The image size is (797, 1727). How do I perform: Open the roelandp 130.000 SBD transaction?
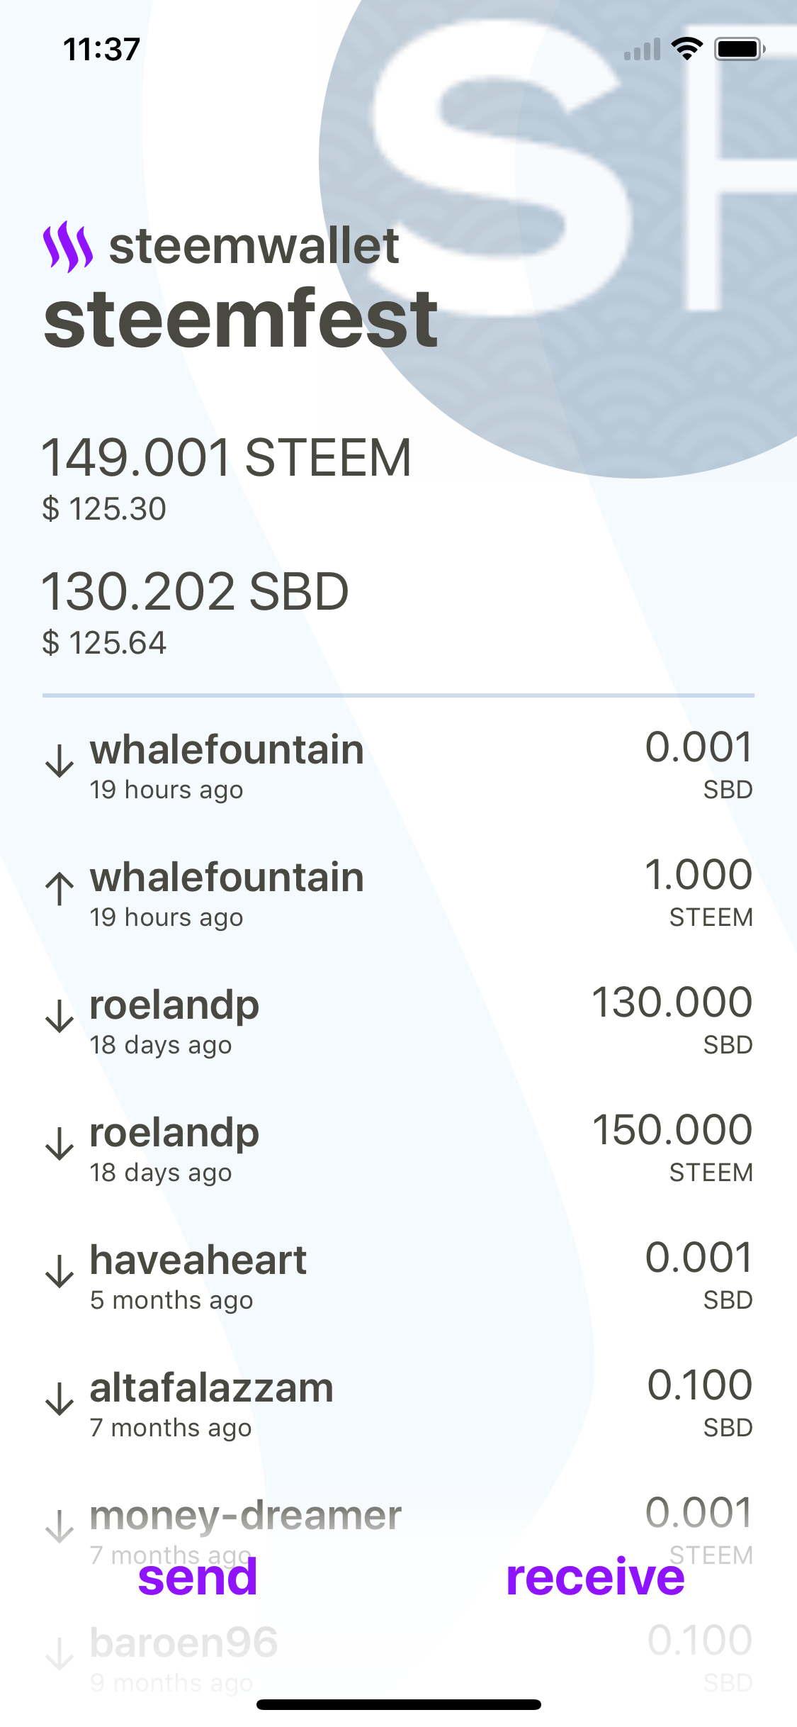pos(397,1021)
